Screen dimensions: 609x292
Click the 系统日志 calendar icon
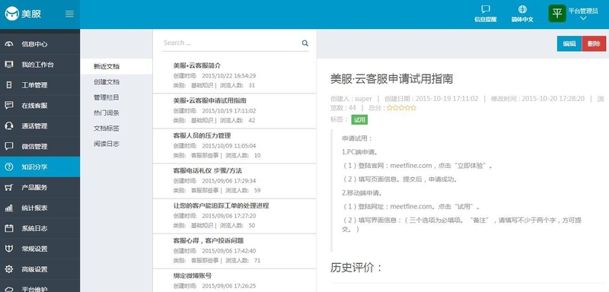click(9, 228)
